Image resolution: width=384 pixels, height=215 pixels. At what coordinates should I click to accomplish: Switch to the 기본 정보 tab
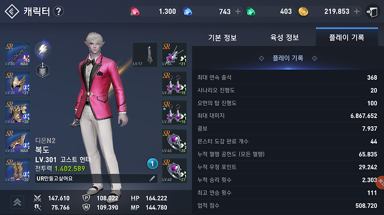(222, 38)
